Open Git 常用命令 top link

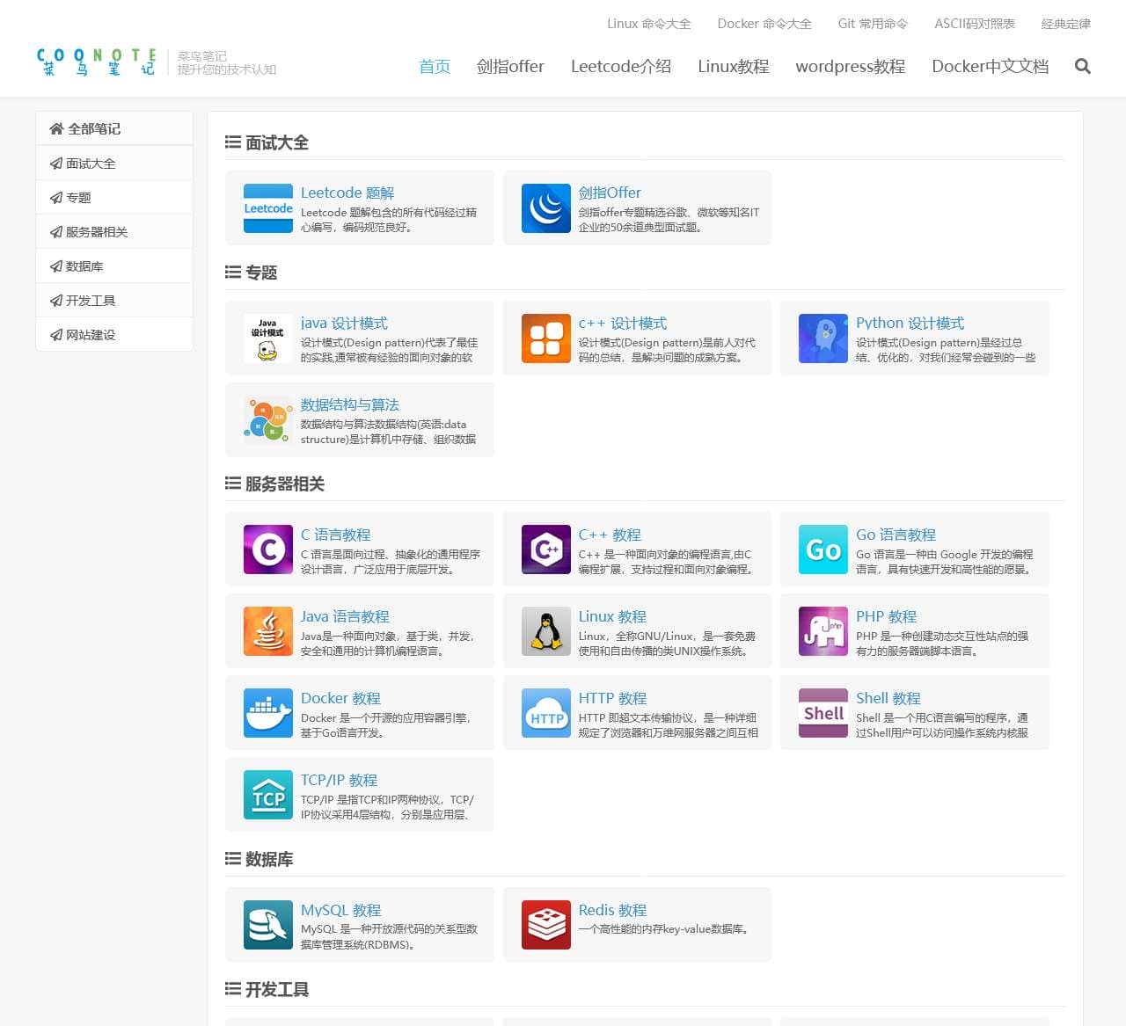coord(873,24)
